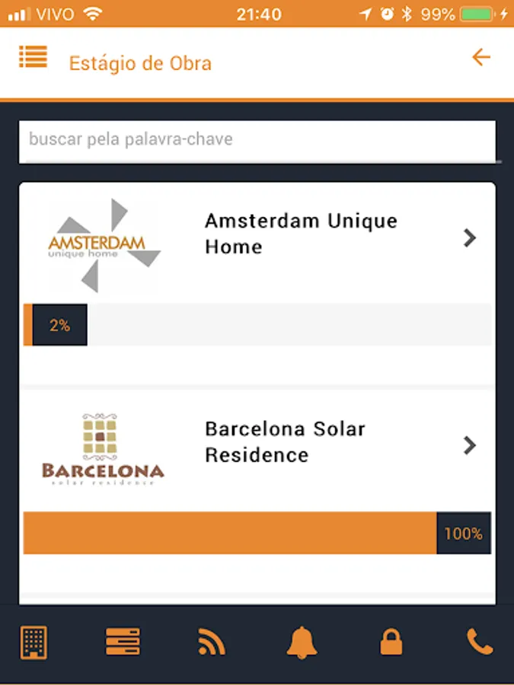Tap the Barcelona logo thumbnail
This screenshot has height=685, width=514.
click(x=103, y=451)
